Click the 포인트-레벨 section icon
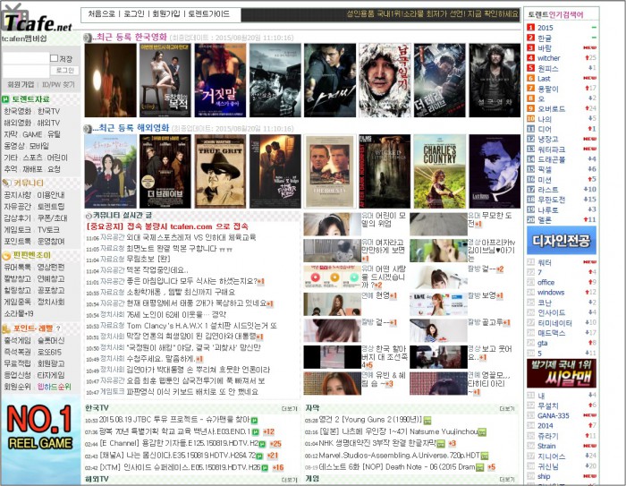This screenshot has width=626, height=486. pyautogui.click(x=6, y=328)
